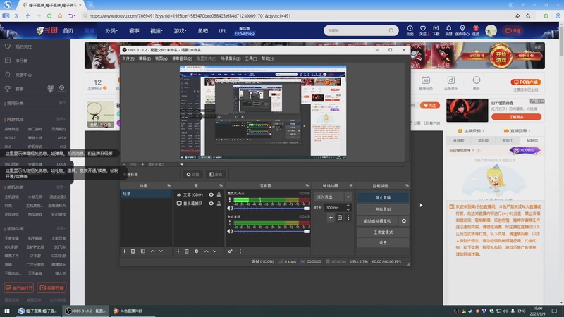Click OBS app in Windows taskbar
This screenshot has height=317, width=564.
click(x=86, y=311)
